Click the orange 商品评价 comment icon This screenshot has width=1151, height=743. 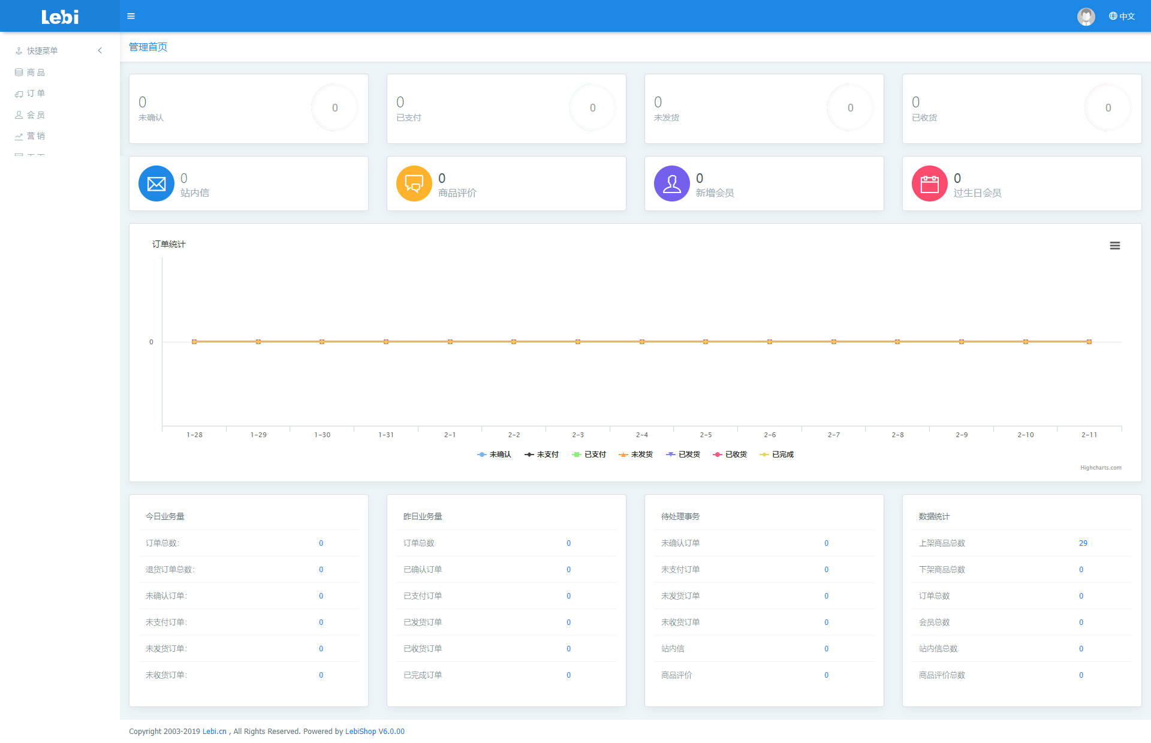[x=414, y=184]
